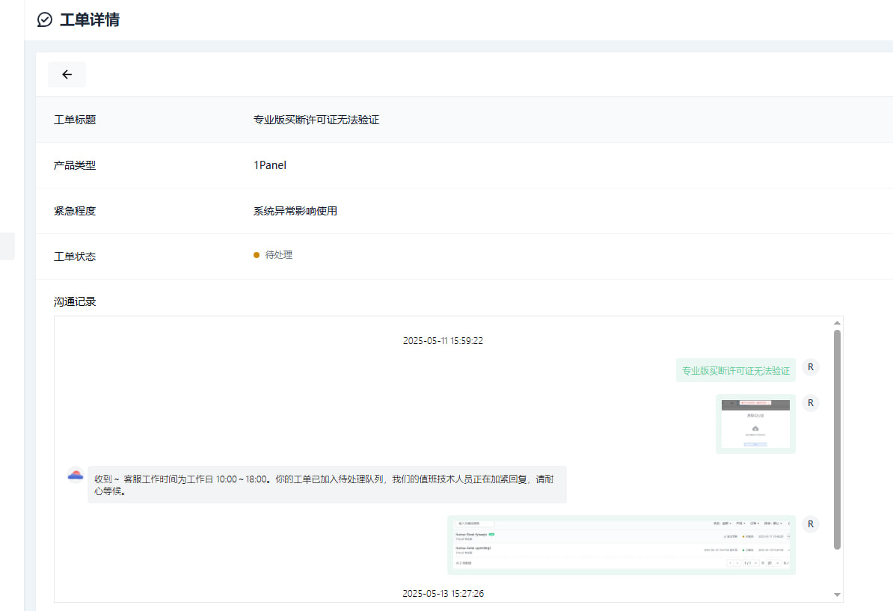Click the 工单详情 page title

coord(90,20)
